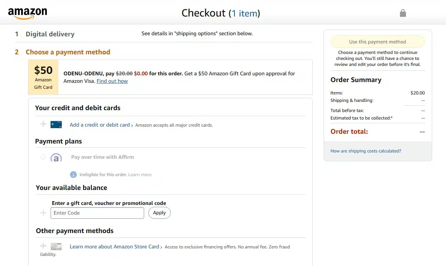Viewport: 446px width, 266px height.
Task: Open the Affirm Learn more link
Action: point(140,175)
